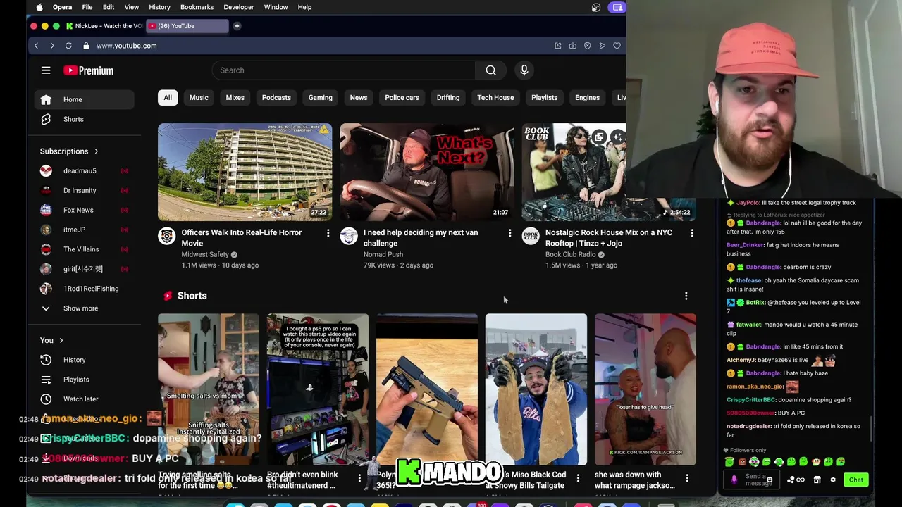Play the Officers Walk Into Real-Life Horror thumbnail

click(245, 173)
